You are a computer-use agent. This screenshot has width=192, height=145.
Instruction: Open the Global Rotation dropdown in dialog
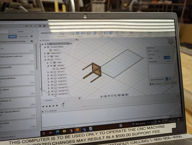pos(169,61)
